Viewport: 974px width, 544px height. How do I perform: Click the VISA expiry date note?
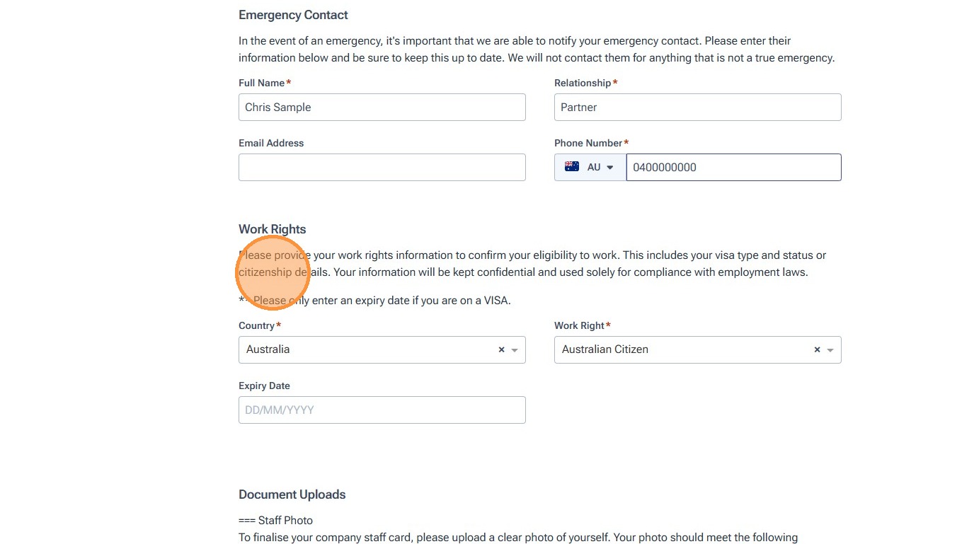pos(382,301)
